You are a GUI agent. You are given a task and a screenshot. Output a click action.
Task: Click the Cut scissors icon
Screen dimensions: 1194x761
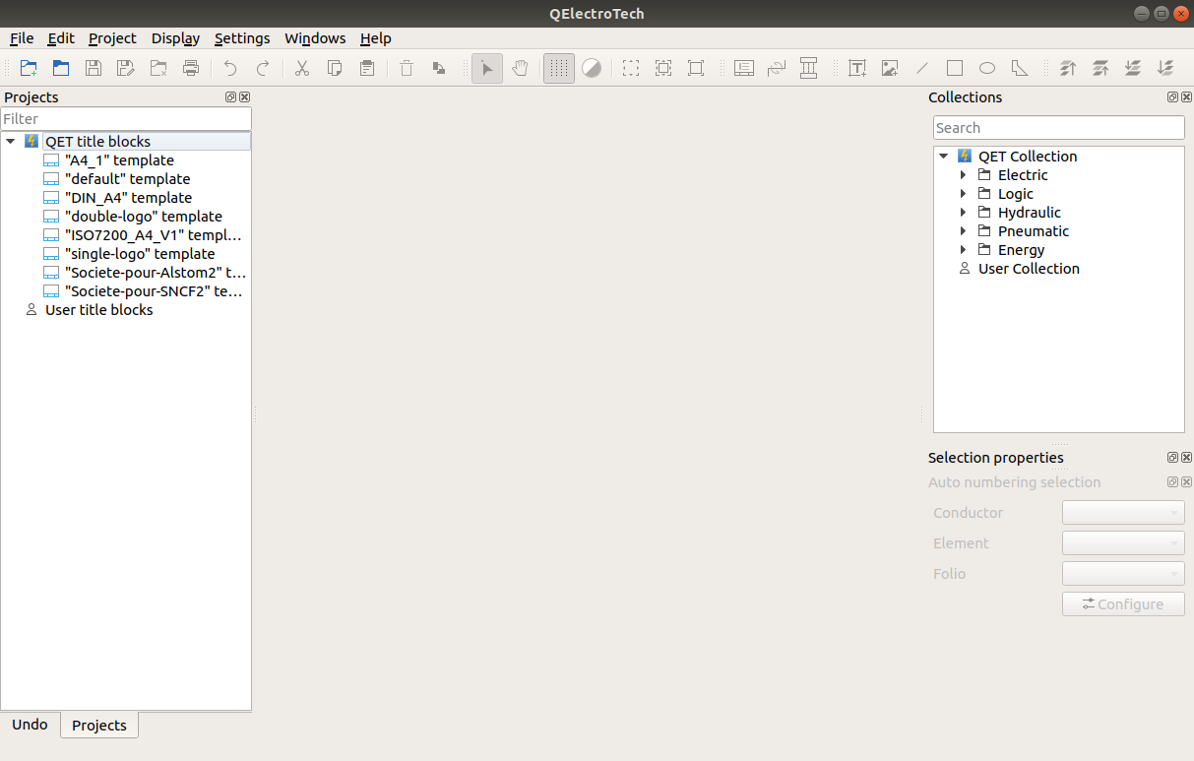[302, 68]
